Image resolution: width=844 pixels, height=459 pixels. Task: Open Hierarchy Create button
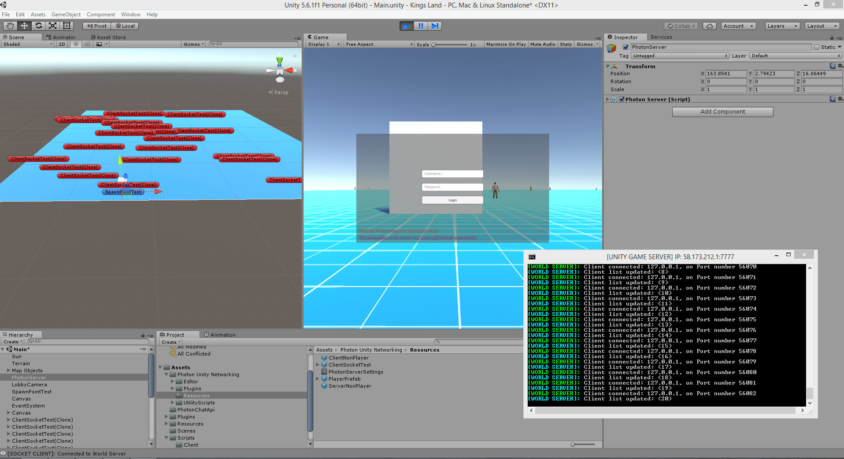click(x=12, y=342)
